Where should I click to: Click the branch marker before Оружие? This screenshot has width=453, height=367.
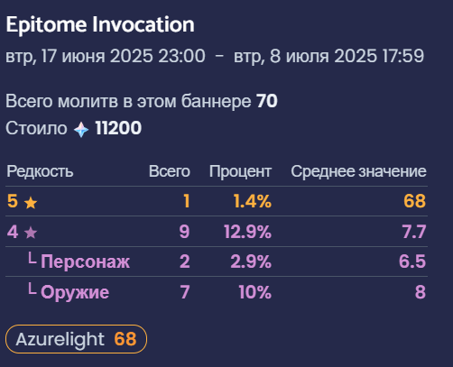[32, 289]
